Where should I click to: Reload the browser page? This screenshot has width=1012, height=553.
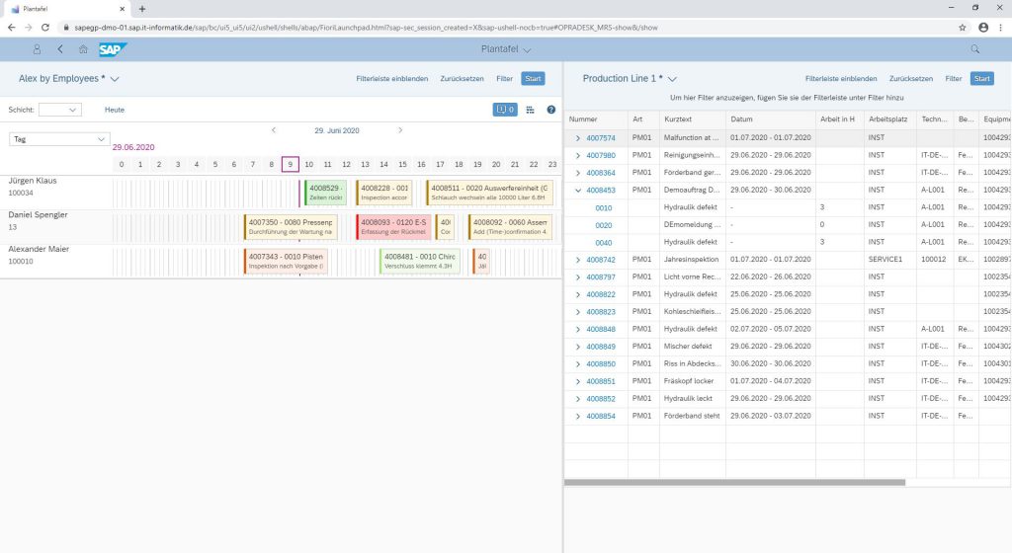(x=45, y=27)
